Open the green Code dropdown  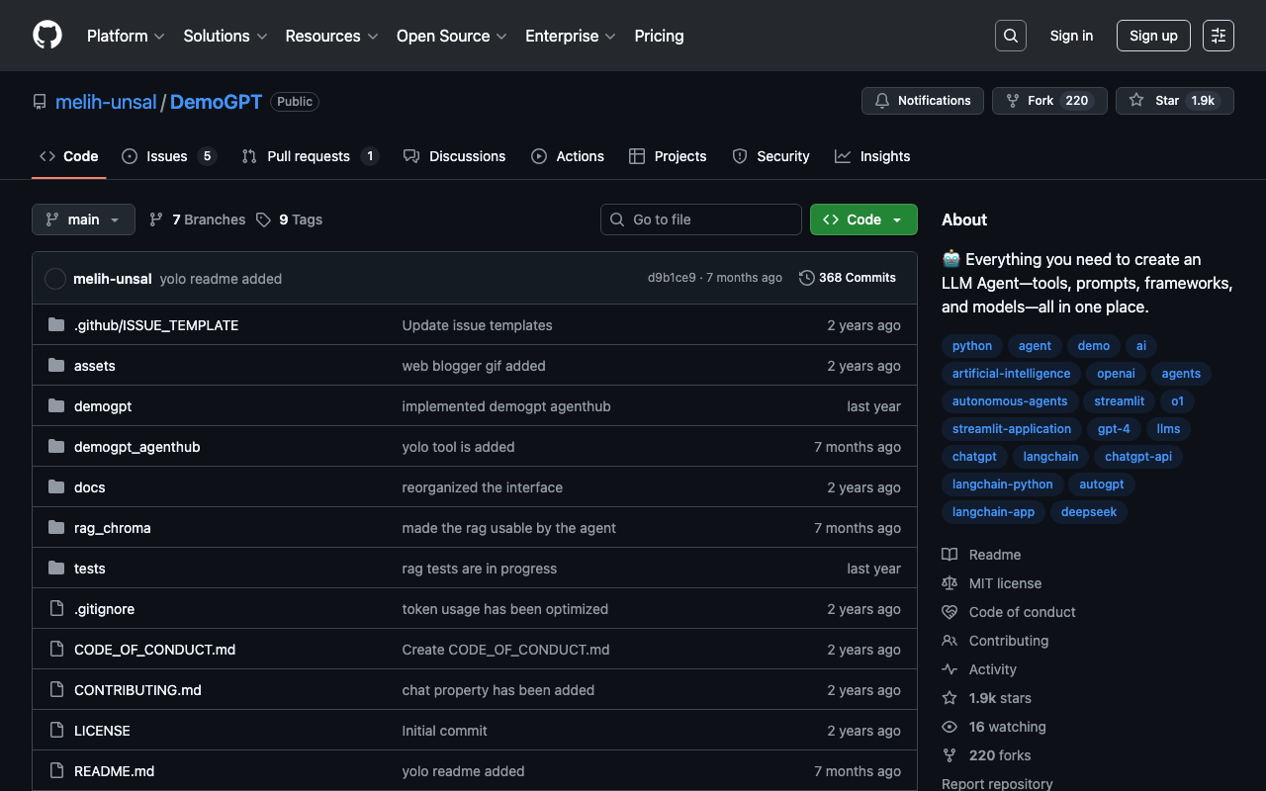[x=862, y=220]
